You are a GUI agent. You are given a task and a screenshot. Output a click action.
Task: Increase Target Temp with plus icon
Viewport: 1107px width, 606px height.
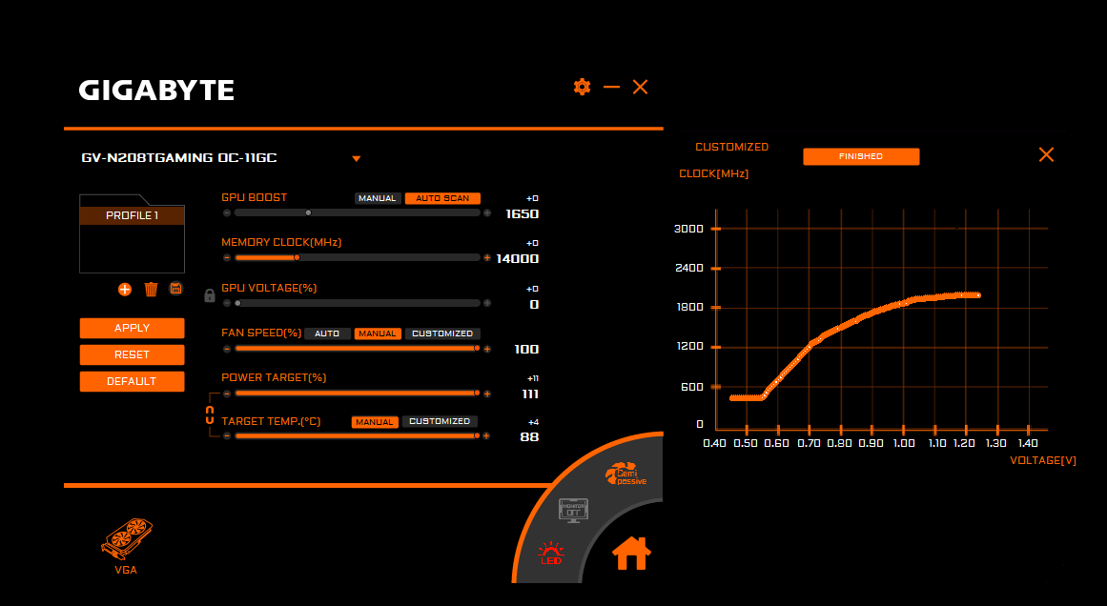487,436
